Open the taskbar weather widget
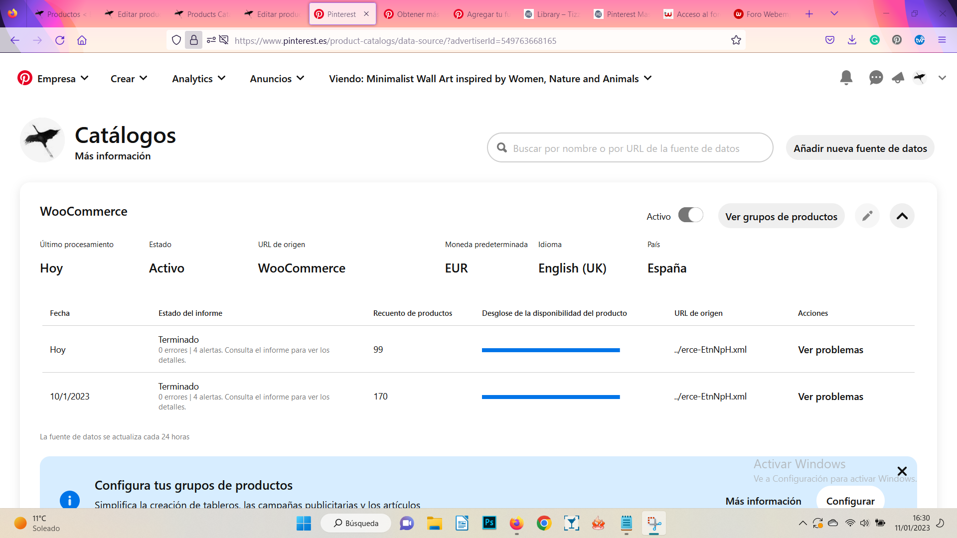 point(37,523)
